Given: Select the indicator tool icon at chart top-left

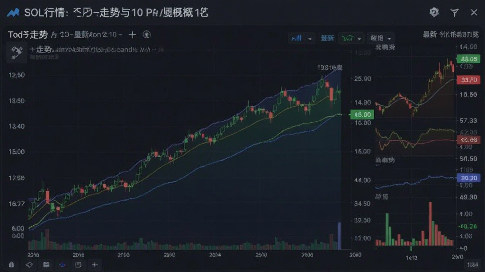Looking at the screenshot, I should tap(17, 53).
